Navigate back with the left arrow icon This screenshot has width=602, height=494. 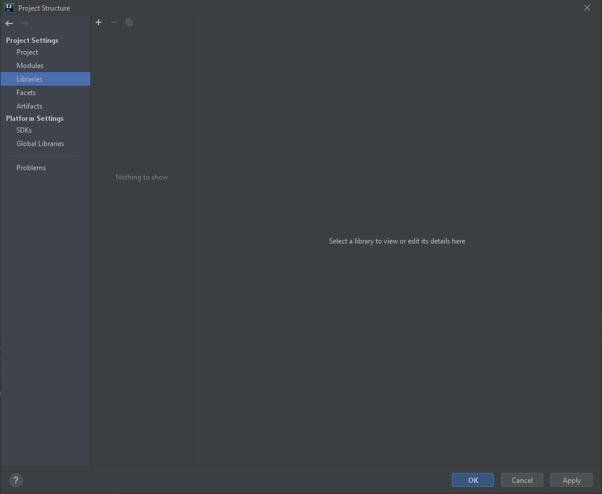click(8, 23)
